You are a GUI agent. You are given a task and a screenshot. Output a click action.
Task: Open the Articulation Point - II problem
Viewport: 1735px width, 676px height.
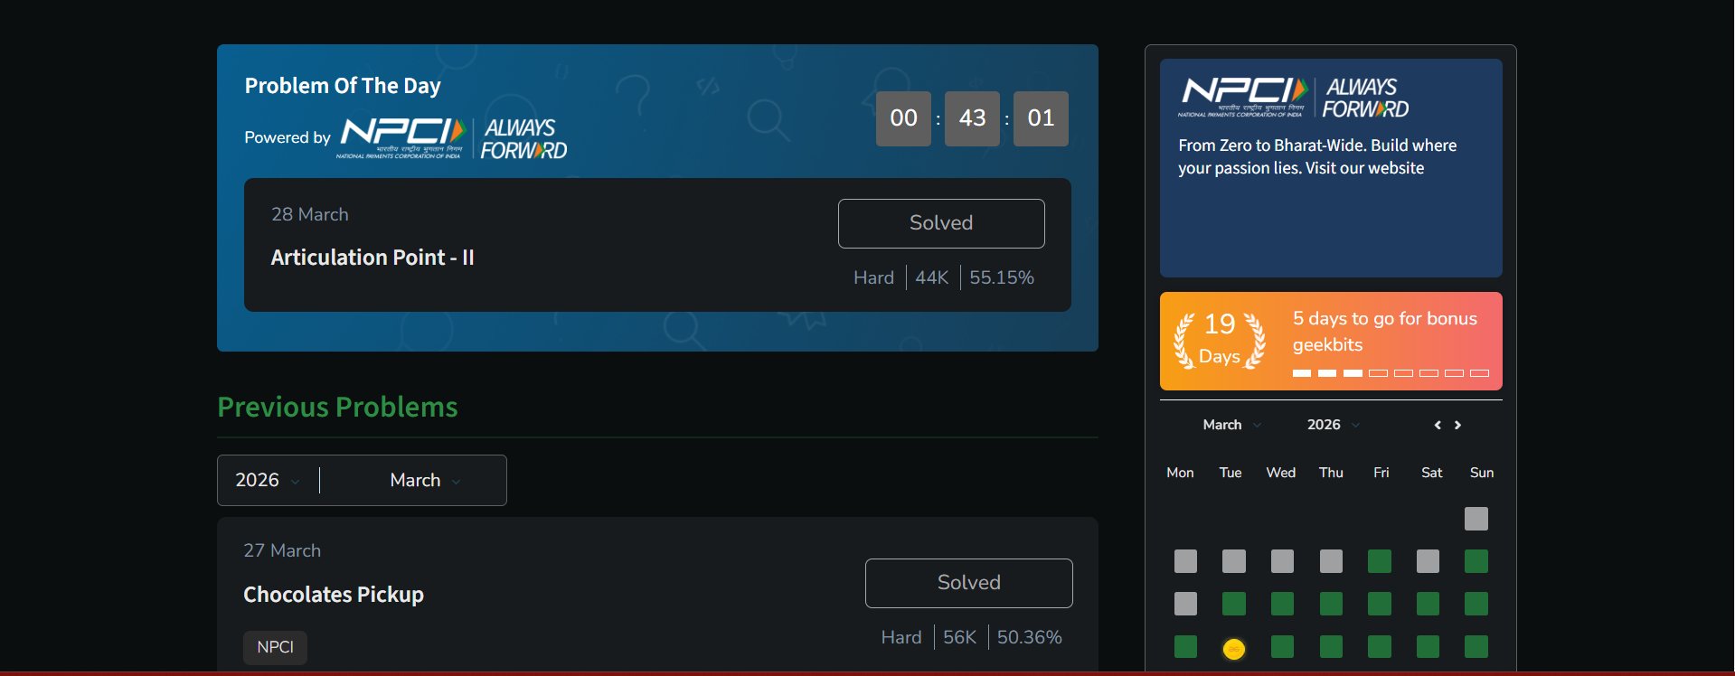click(x=372, y=258)
